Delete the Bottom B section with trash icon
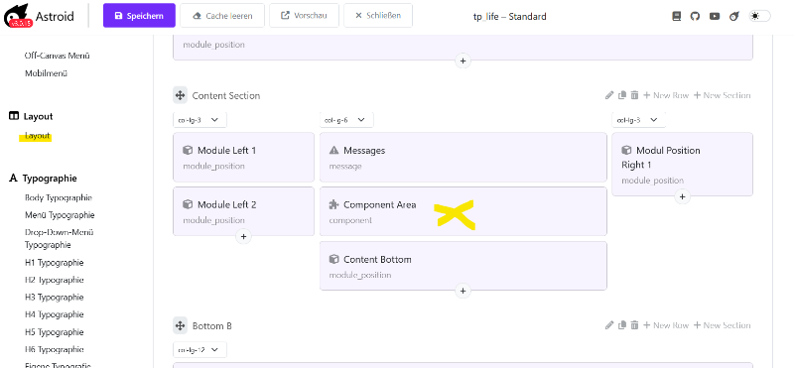Viewport: 794px width, 368px height. (x=634, y=325)
